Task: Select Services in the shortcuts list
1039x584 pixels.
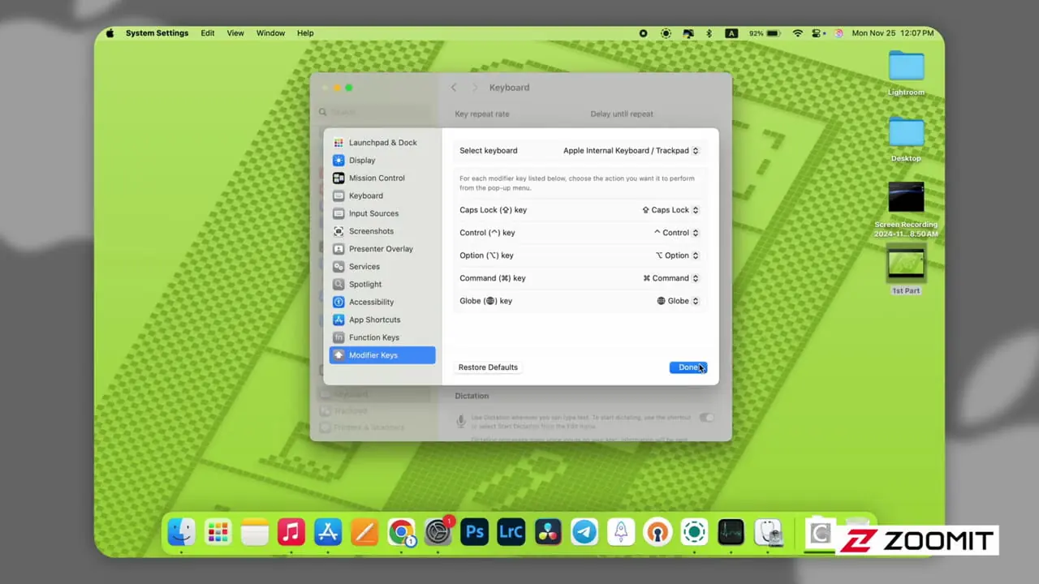Action: tap(382, 267)
